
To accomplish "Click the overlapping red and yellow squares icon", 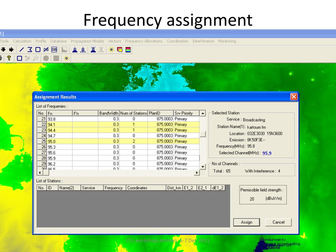I will pyautogui.click(x=120, y=50).
